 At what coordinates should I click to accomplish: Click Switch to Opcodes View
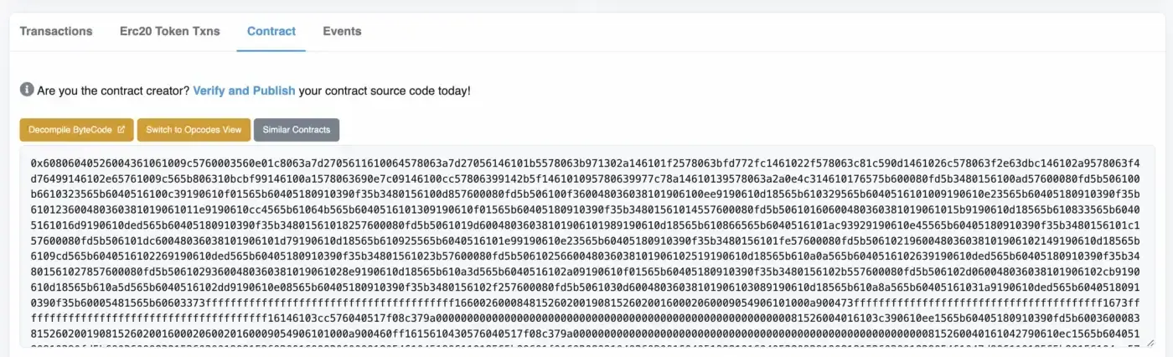(x=194, y=130)
